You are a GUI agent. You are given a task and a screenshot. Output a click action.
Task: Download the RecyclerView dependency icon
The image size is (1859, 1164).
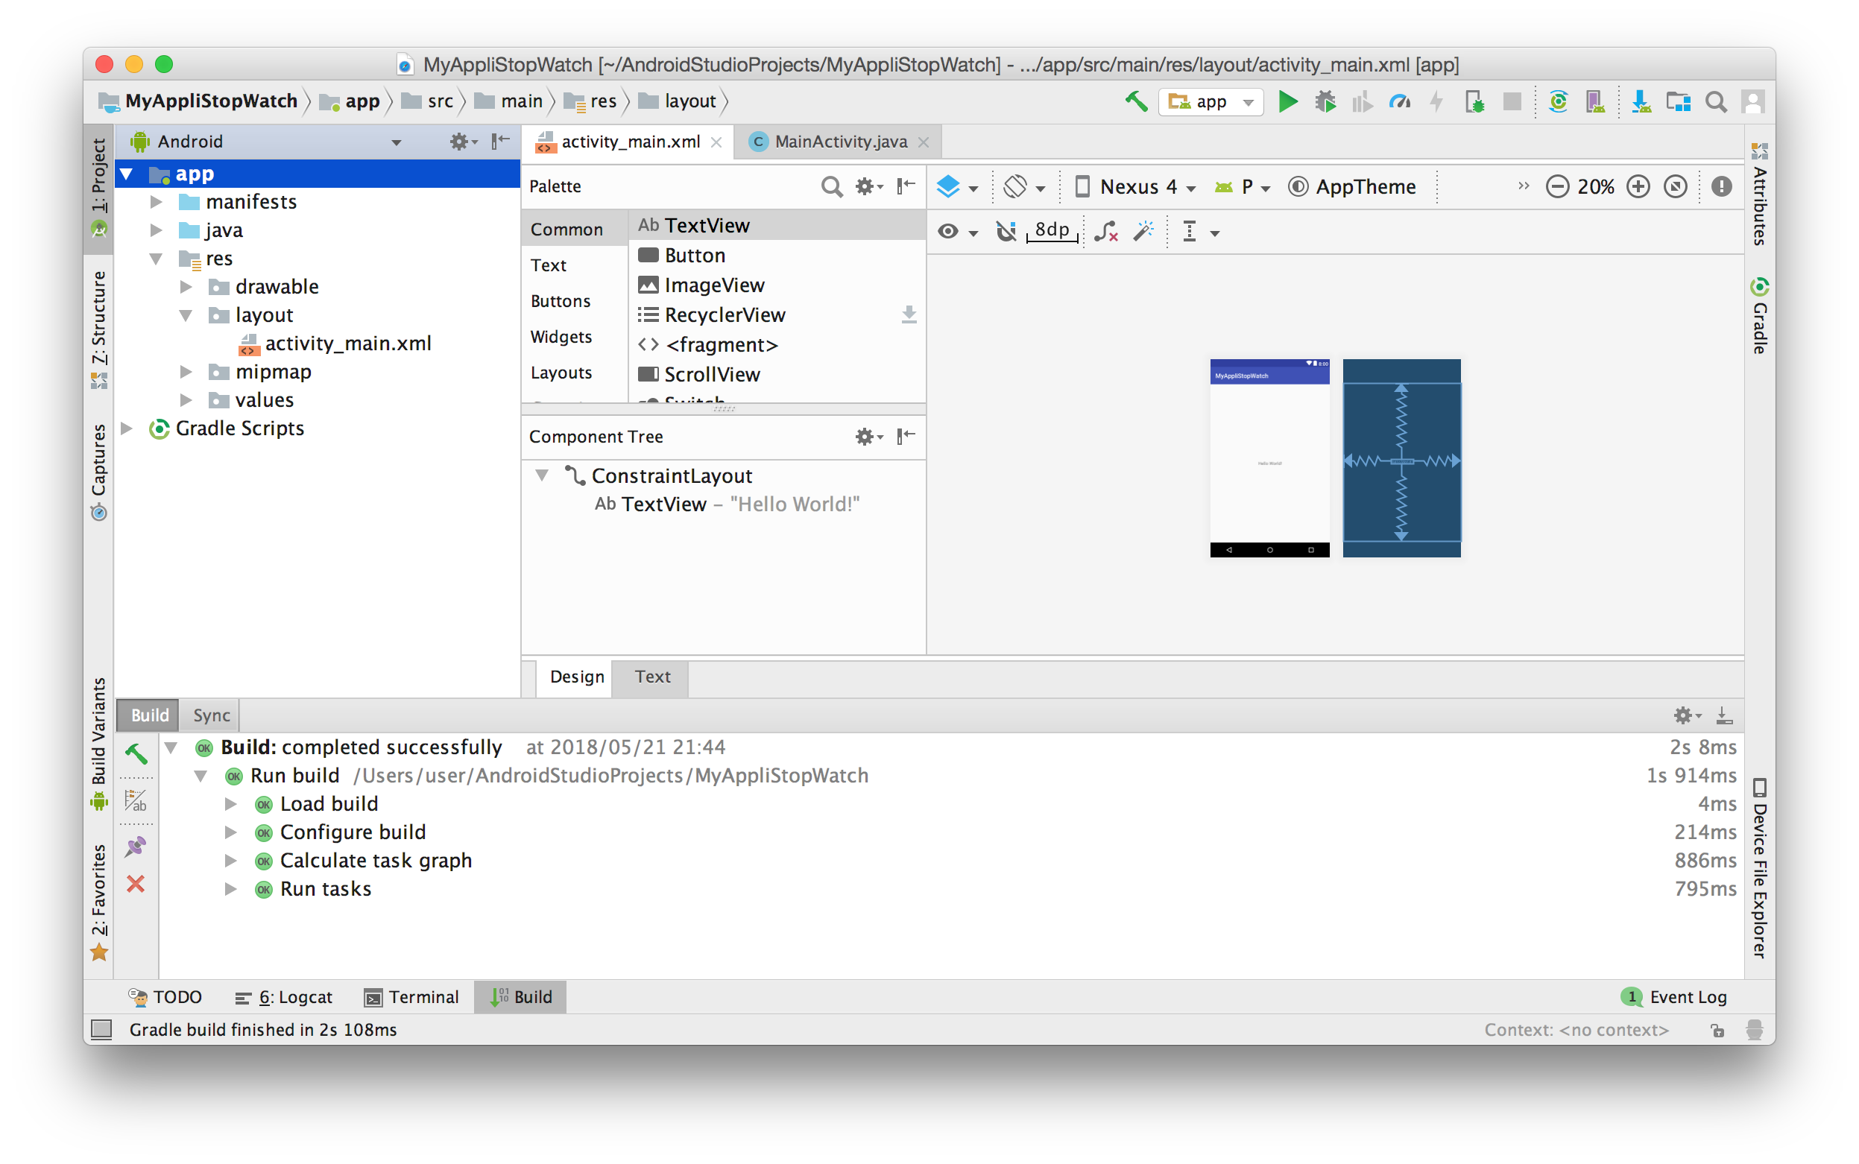click(909, 315)
